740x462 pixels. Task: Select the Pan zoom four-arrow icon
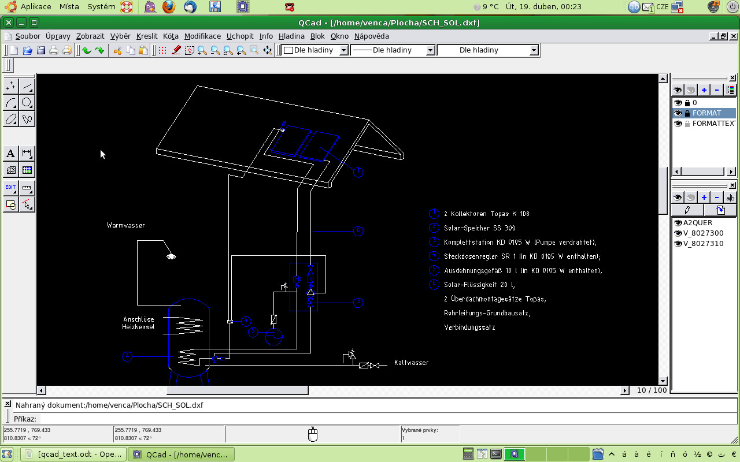[x=267, y=50]
